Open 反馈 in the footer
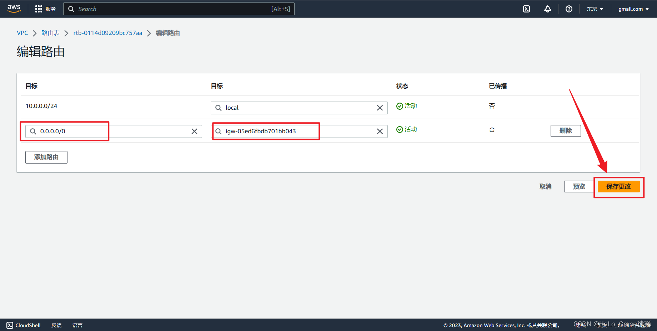The width and height of the screenshot is (657, 331). [56, 325]
